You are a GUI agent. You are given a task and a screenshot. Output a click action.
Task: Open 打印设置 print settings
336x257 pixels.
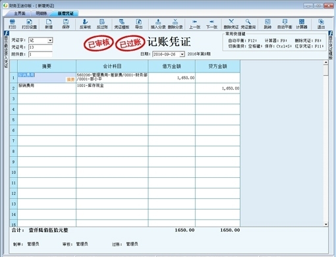pyautogui.click(x=29, y=24)
